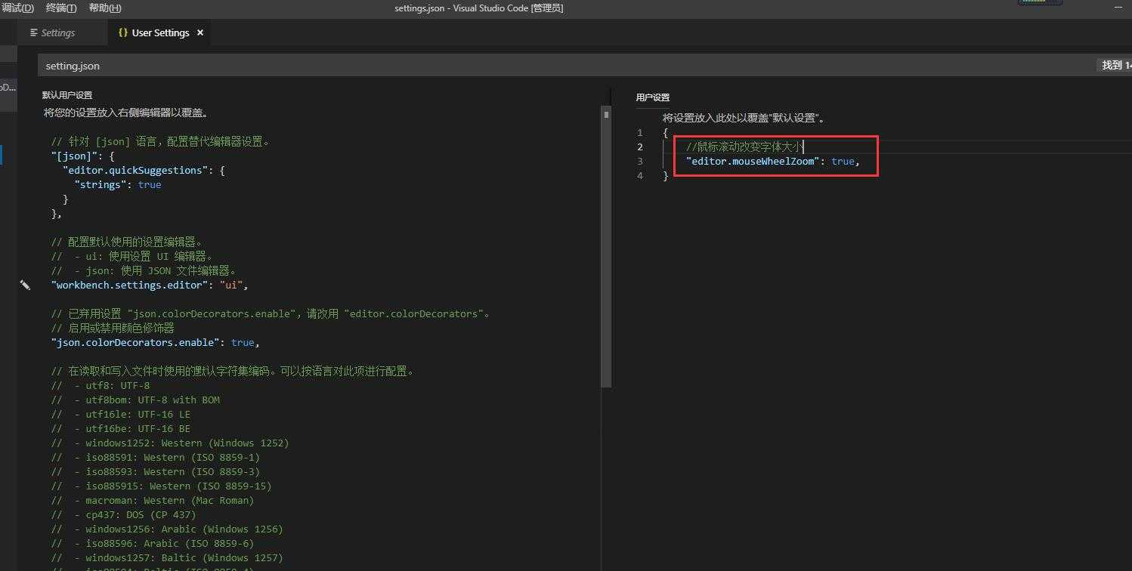
Task: Click the pencil edit icon beside workbench.settings.editor
Action: (25, 285)
